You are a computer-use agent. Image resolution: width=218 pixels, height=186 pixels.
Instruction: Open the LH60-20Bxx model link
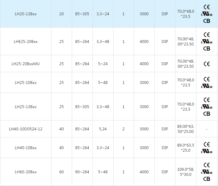tap(26, 172)
